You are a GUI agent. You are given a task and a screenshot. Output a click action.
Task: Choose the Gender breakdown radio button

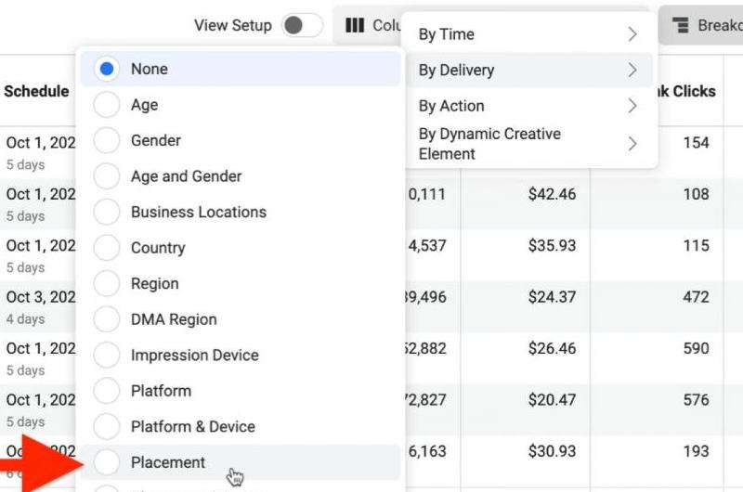coord(107,140)
